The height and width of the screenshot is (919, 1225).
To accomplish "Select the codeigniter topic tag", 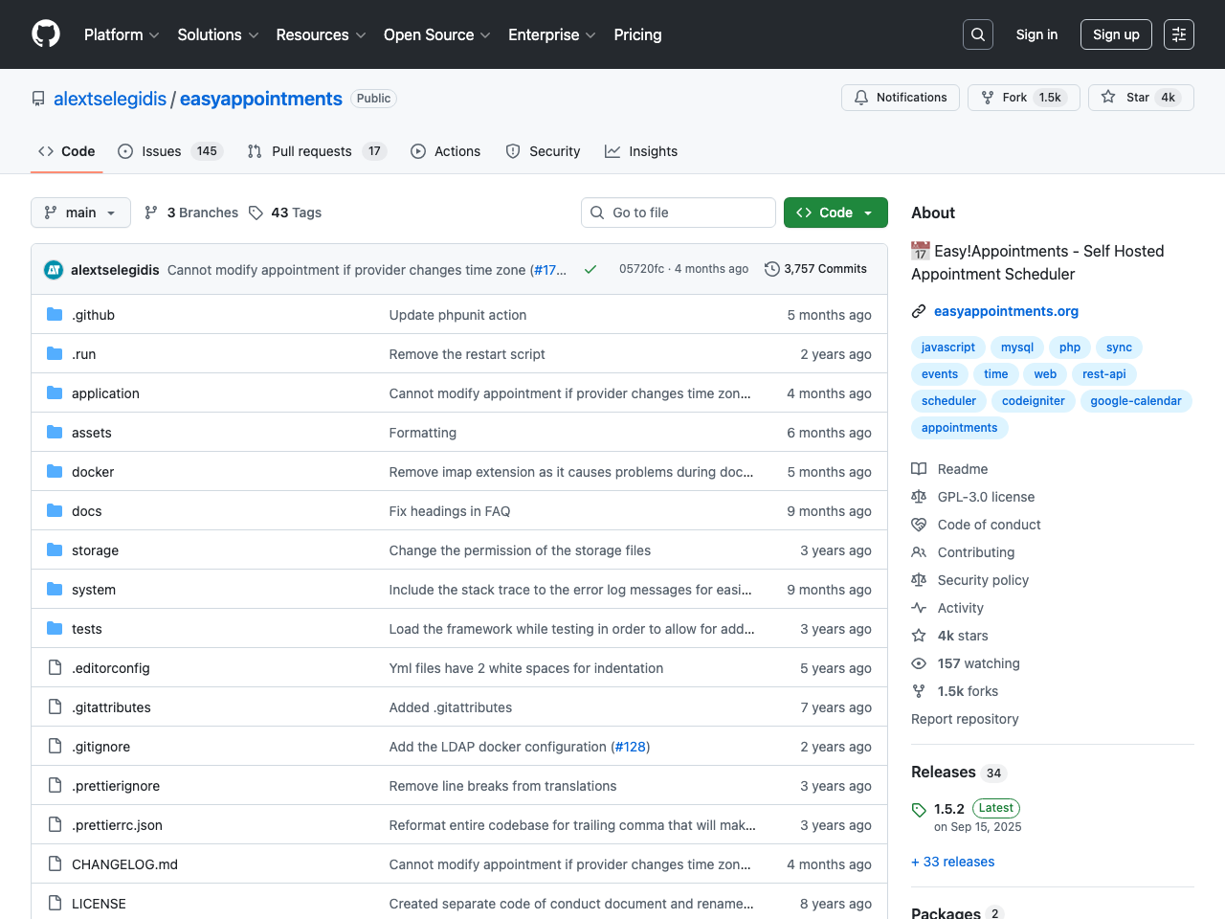I will [x=1033, y=401].
